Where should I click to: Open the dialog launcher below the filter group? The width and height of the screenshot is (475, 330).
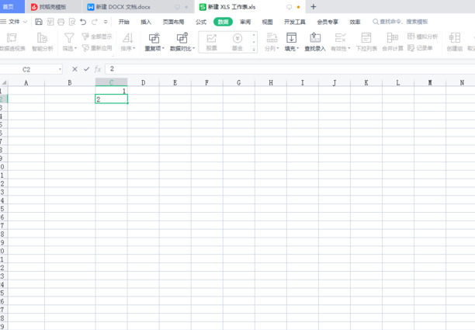coord(113,55)
